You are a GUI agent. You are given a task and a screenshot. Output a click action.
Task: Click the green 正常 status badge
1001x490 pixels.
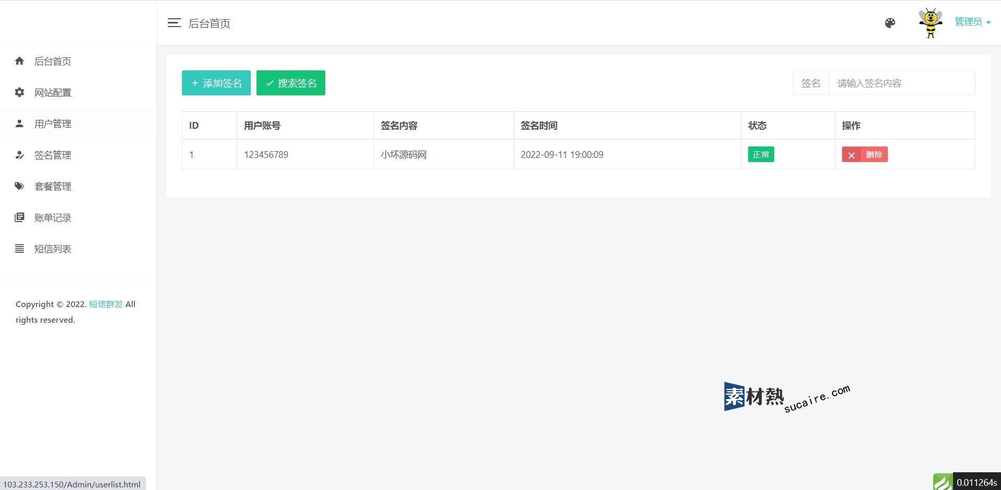pyautogui.click(x=761, y=155)
